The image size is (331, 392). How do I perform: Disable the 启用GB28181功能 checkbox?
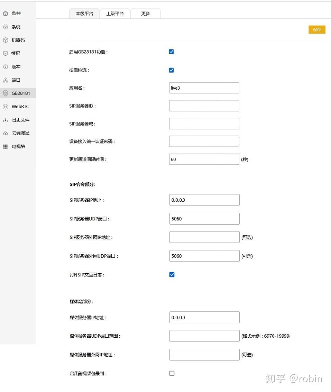171,51
